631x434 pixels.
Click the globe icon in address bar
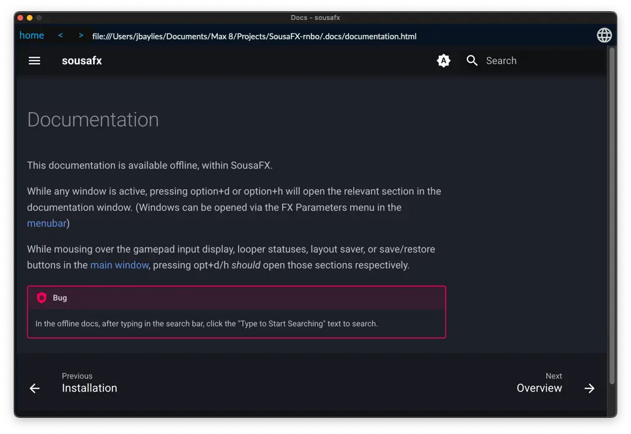click(604, 36)
